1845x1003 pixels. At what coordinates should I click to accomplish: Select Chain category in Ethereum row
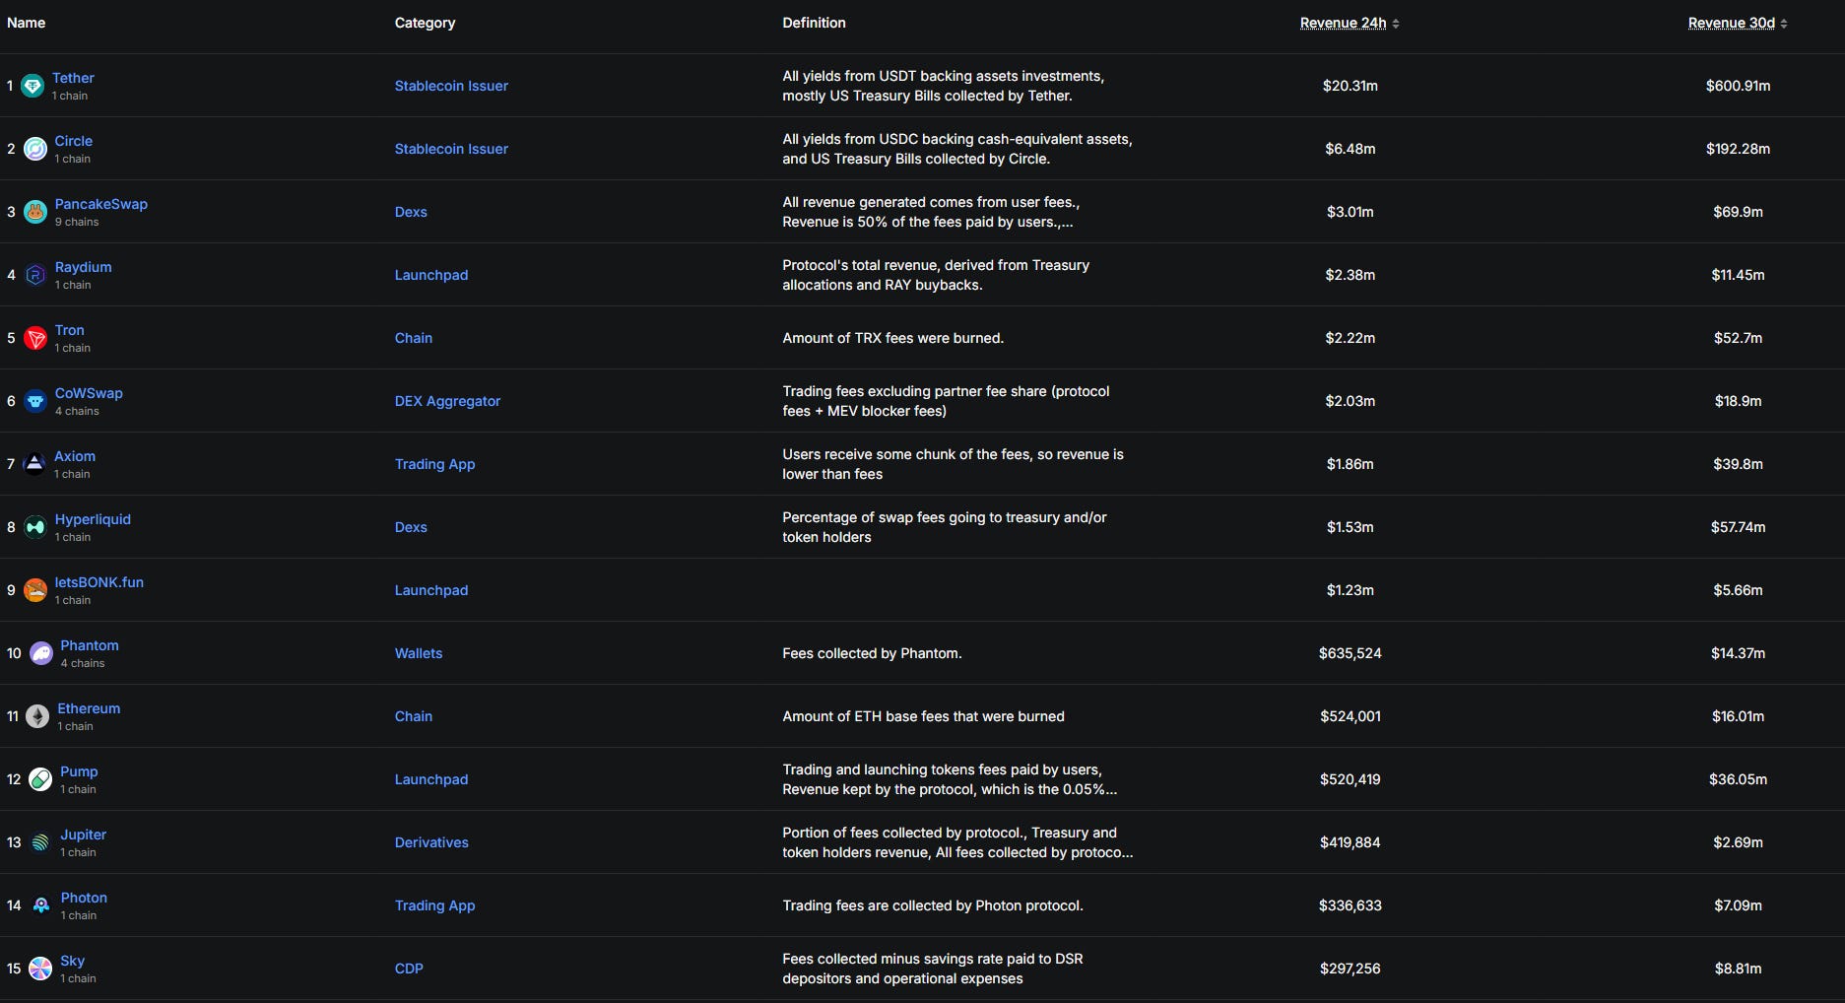(x=414, y=716)
